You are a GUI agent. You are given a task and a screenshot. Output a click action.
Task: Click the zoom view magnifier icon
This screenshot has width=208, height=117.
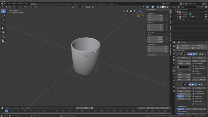click(134, 11)
